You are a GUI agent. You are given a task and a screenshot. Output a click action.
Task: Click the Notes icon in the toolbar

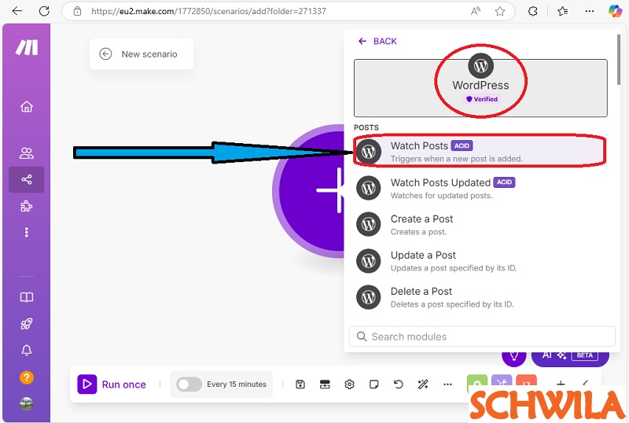pos(374,384)
